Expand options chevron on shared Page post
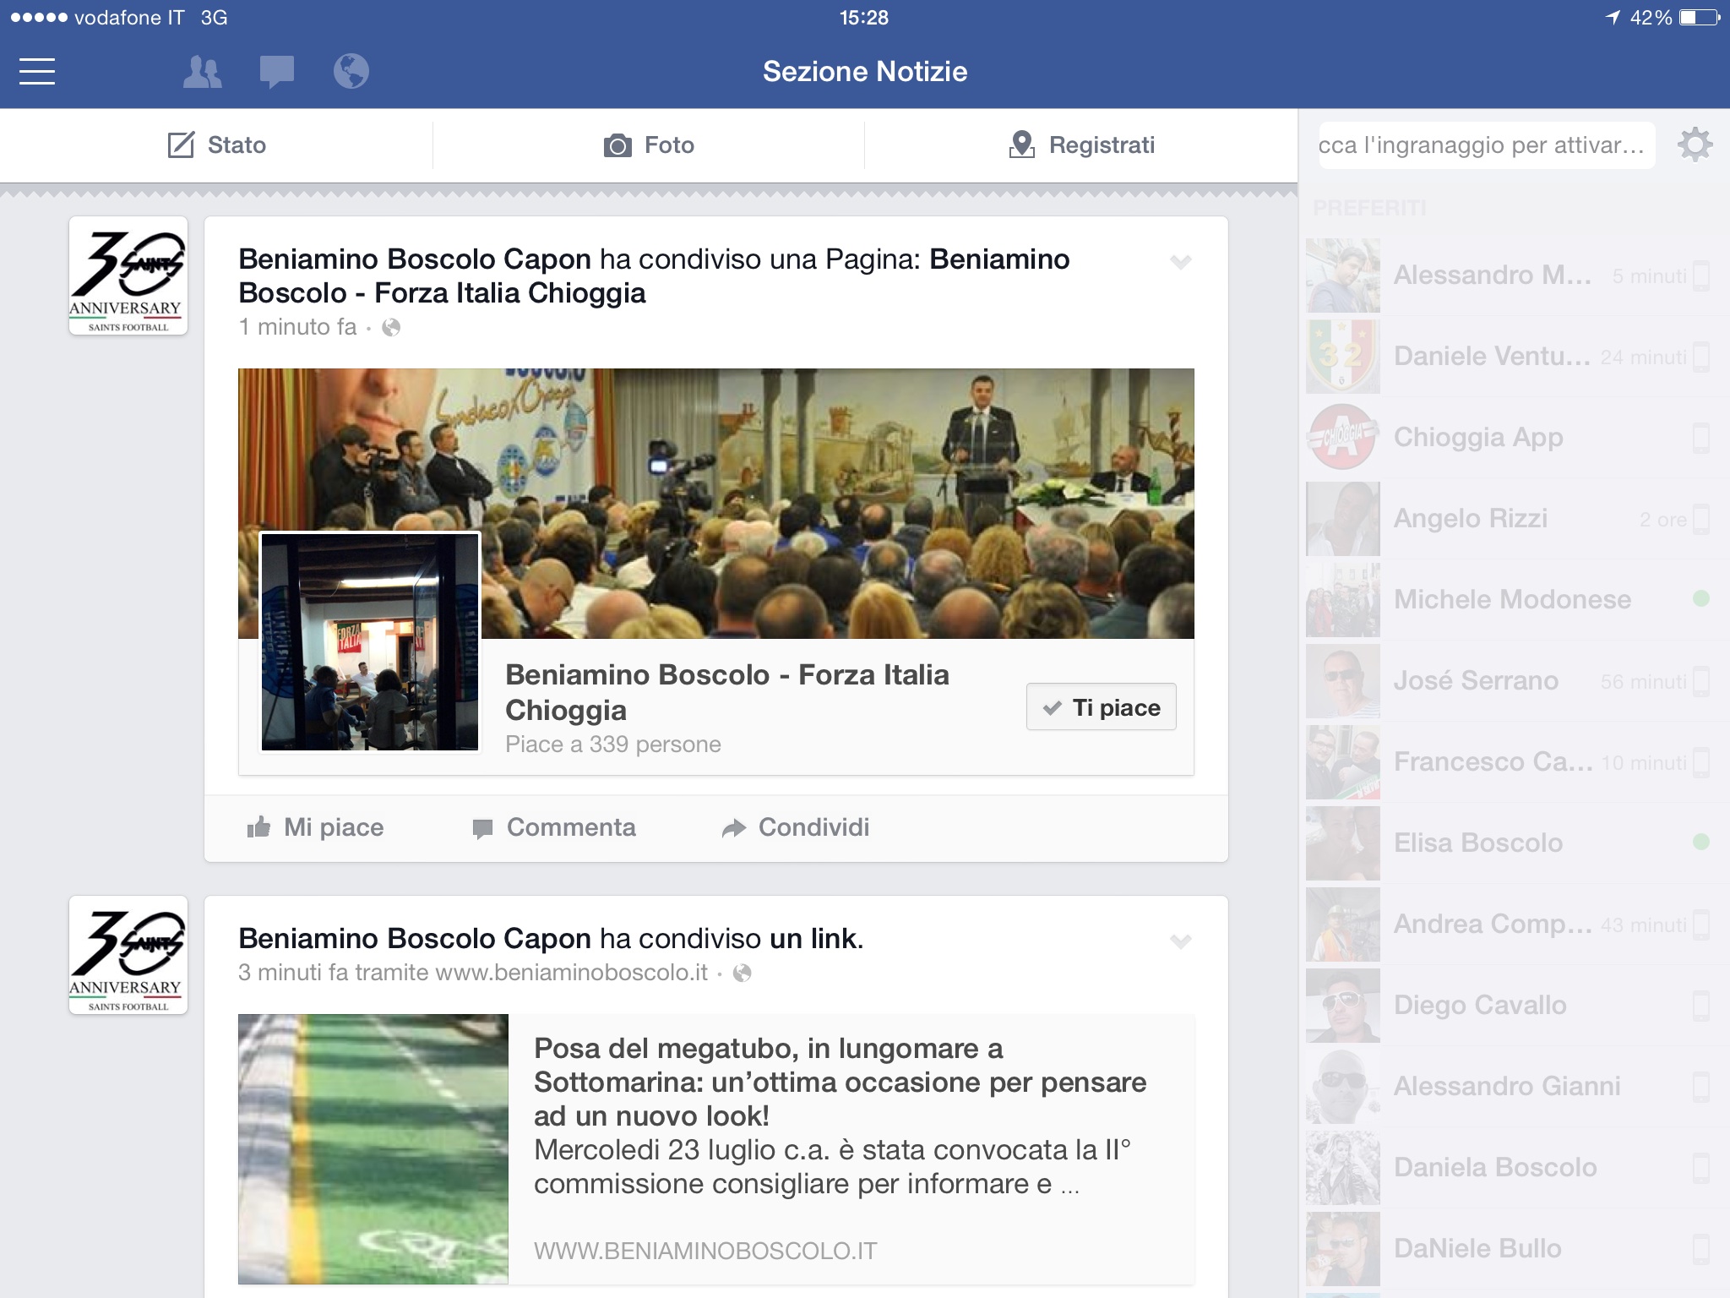This screenshot has width=1730, height=1298. 1180,262
